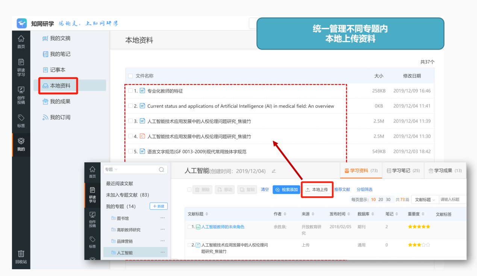This screenshot has width=477, height=276.
Task: Click the search magnifier in 专题 box
Action: pos(161,169)
